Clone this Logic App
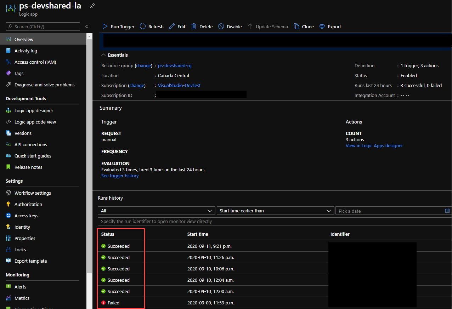This screenshot has width=452, height=309. click(304, 26)
